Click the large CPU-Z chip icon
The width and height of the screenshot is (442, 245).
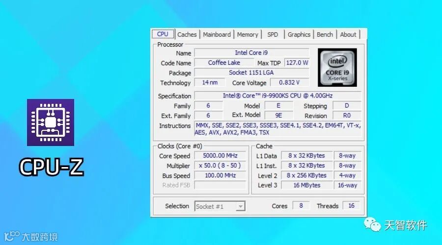click(x=51, y=122)
